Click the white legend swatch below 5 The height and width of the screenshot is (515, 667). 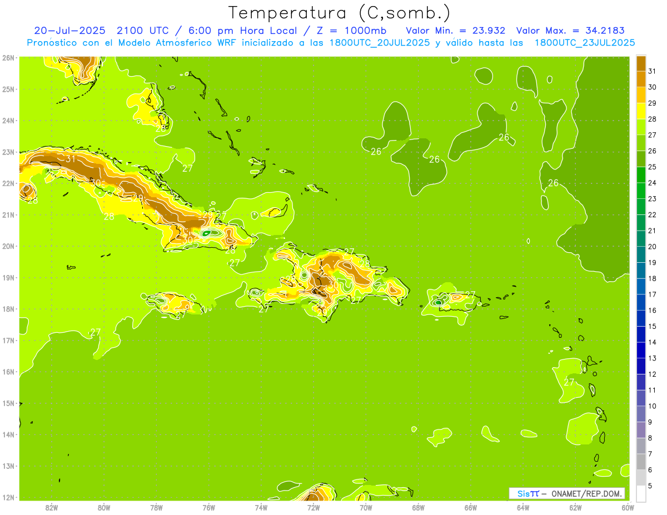[x=641, y=494]
